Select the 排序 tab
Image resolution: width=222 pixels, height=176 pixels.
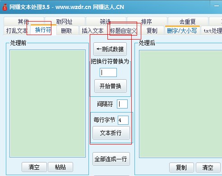(147, 22)
